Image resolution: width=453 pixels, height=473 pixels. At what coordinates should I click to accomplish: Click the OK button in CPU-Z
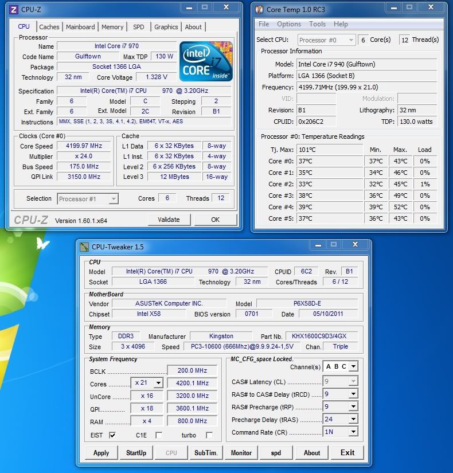pos(216,220)
